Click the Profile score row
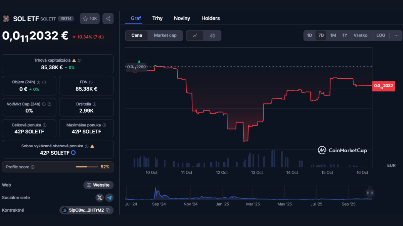This screenshot has width=403, height=226. pyautogui.click(x=58, y=167)
